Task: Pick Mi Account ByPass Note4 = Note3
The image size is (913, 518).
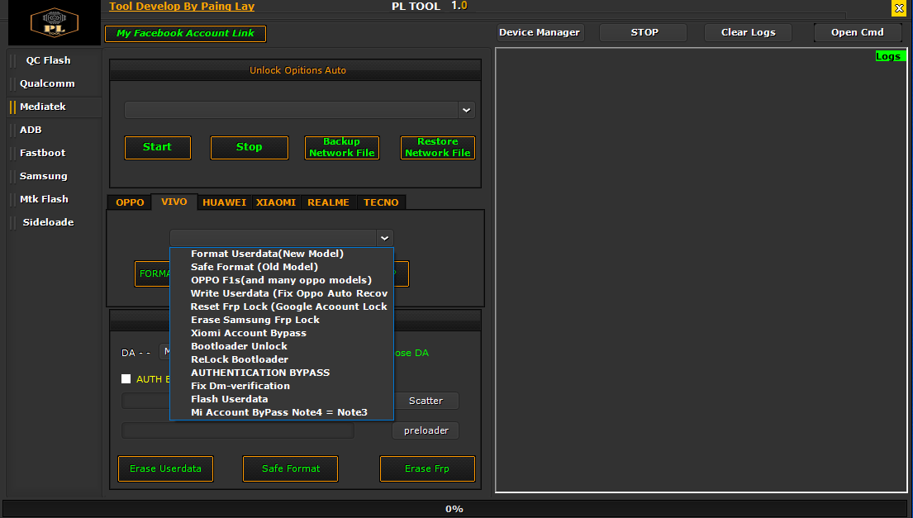Action: pyautogui.click(x=282, y=412)
